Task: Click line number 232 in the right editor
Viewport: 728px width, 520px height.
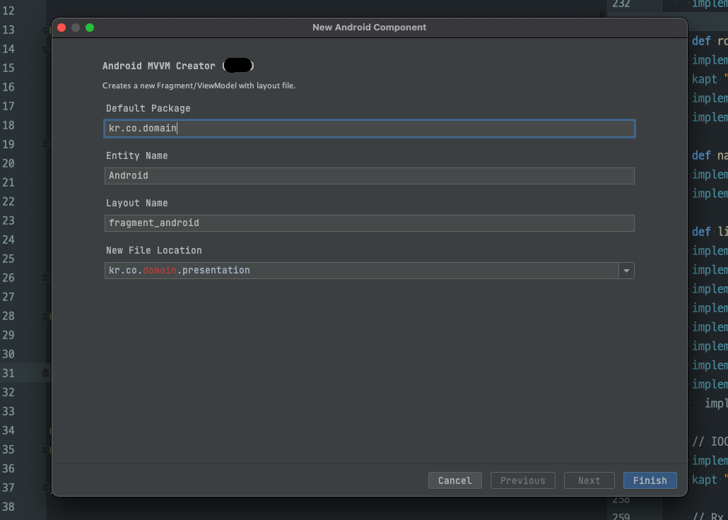Action: [x=621, y=4]
